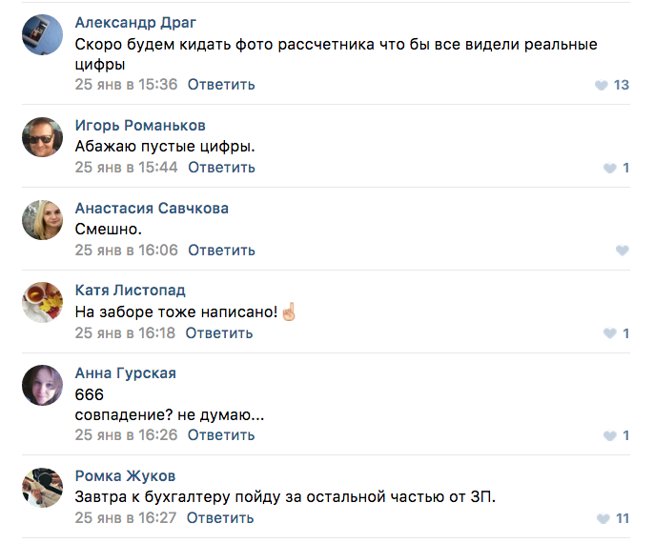Like Катя Листопад's comment heart icon
Viewport: 654px width, 543px height.
tap(610, 333)
